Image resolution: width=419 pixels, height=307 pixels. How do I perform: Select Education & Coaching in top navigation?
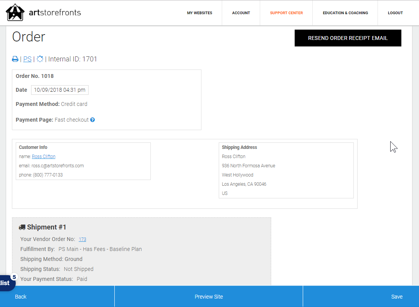click(345, 13)
